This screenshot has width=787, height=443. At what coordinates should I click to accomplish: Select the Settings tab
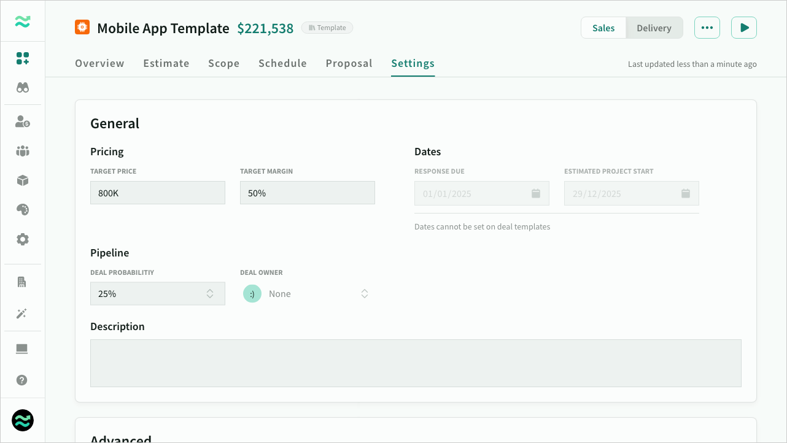(413, 63)
